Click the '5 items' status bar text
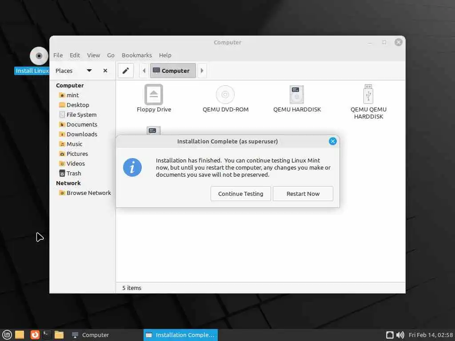Screen dimensions: 455x341 click(132, 288)
